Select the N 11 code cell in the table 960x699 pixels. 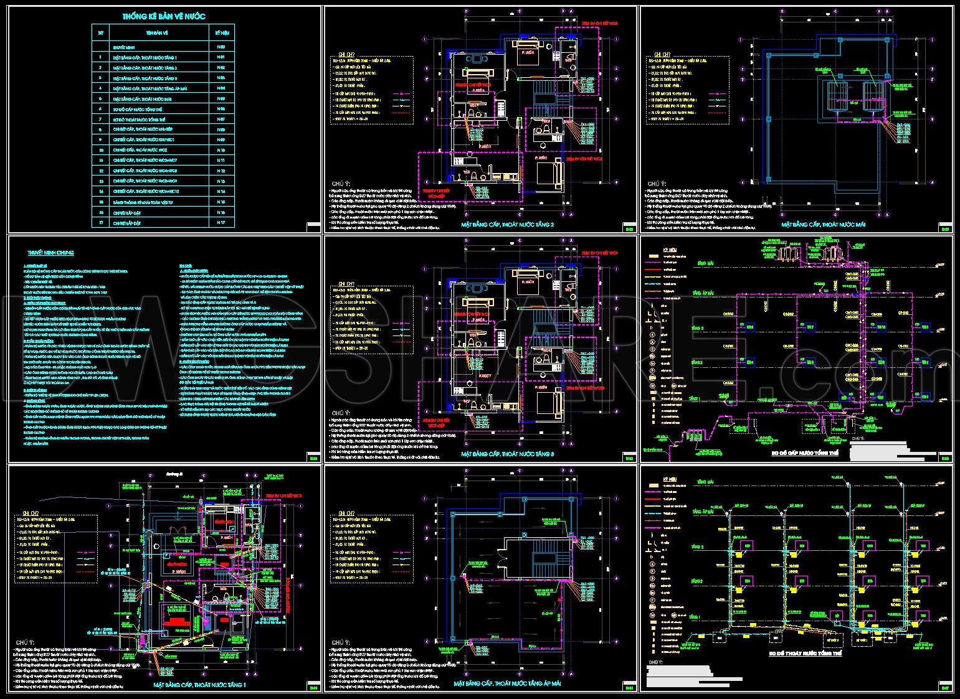(x=221, y=161)
